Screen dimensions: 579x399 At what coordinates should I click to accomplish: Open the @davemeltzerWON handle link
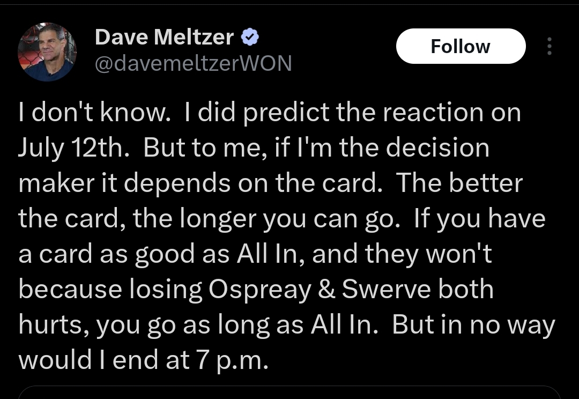pyautogui.click(x=193, y=63)
